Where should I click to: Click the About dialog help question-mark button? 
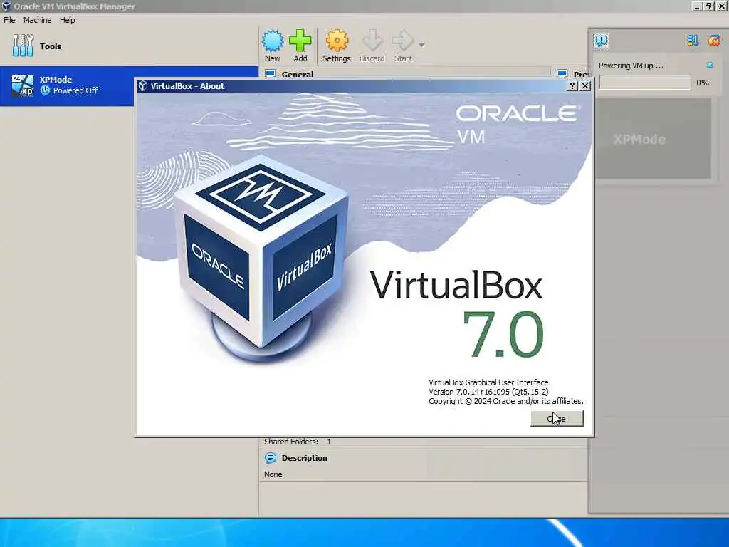(x=573, y=86)
